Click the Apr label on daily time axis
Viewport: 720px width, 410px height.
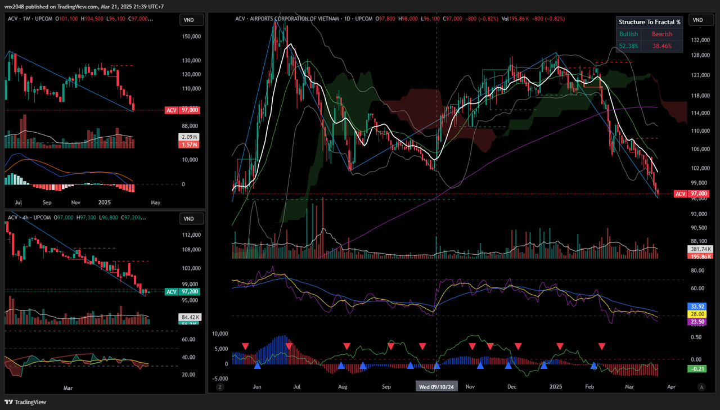670,387
